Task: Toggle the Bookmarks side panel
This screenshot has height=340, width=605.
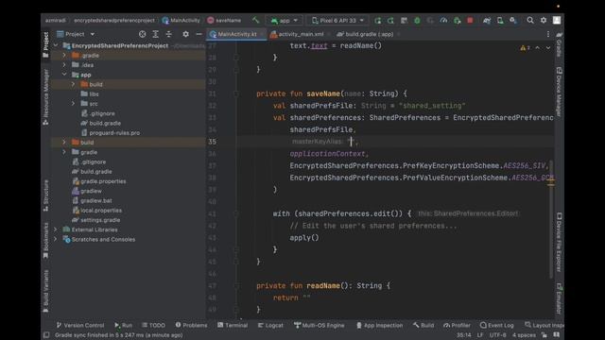Action: [x=46, y=241]
